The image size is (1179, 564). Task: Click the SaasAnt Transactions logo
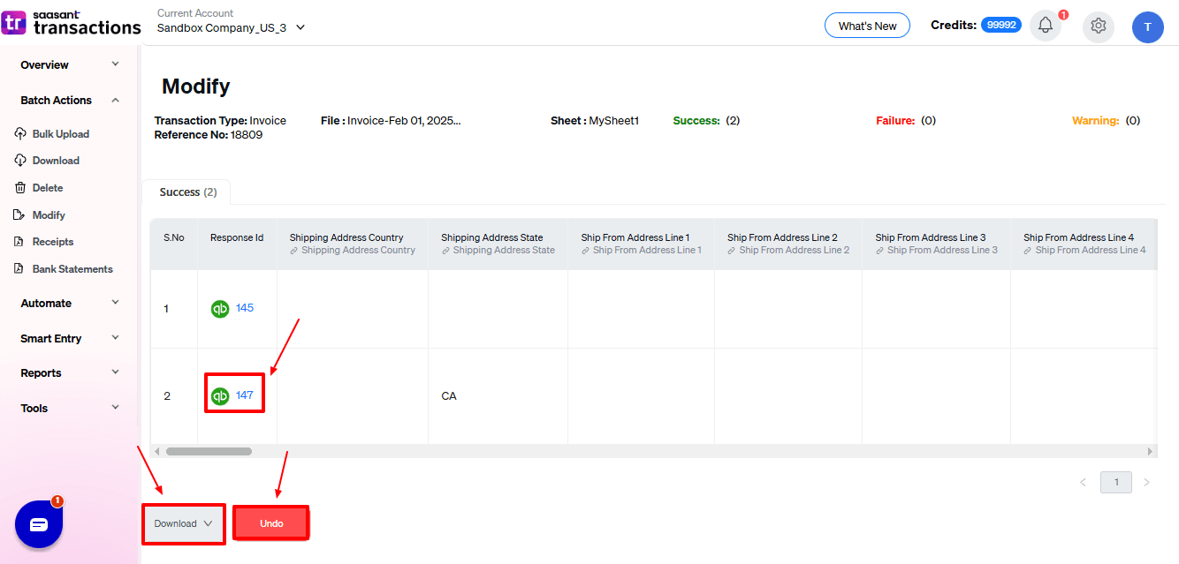click(71, 23)
